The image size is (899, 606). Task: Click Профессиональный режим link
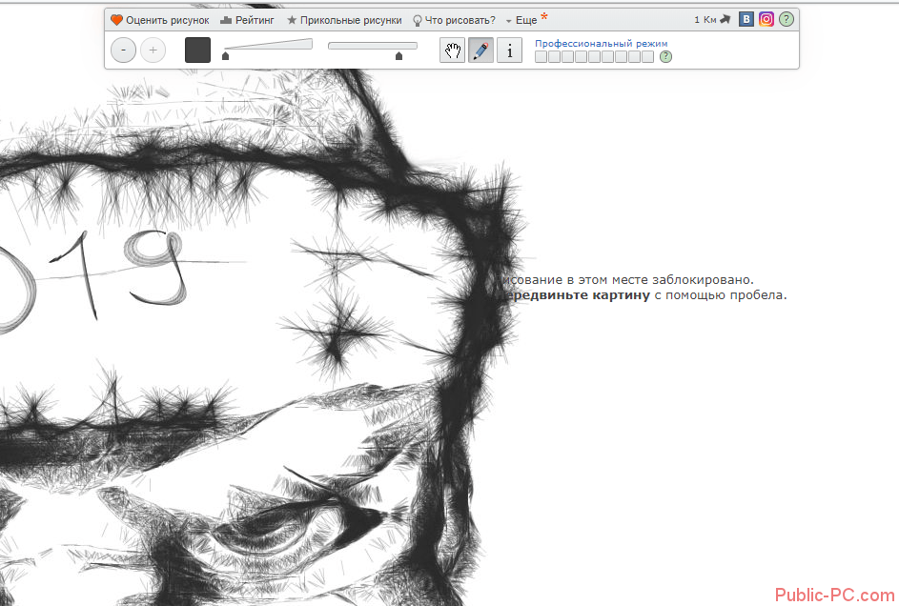pos(601,44)
